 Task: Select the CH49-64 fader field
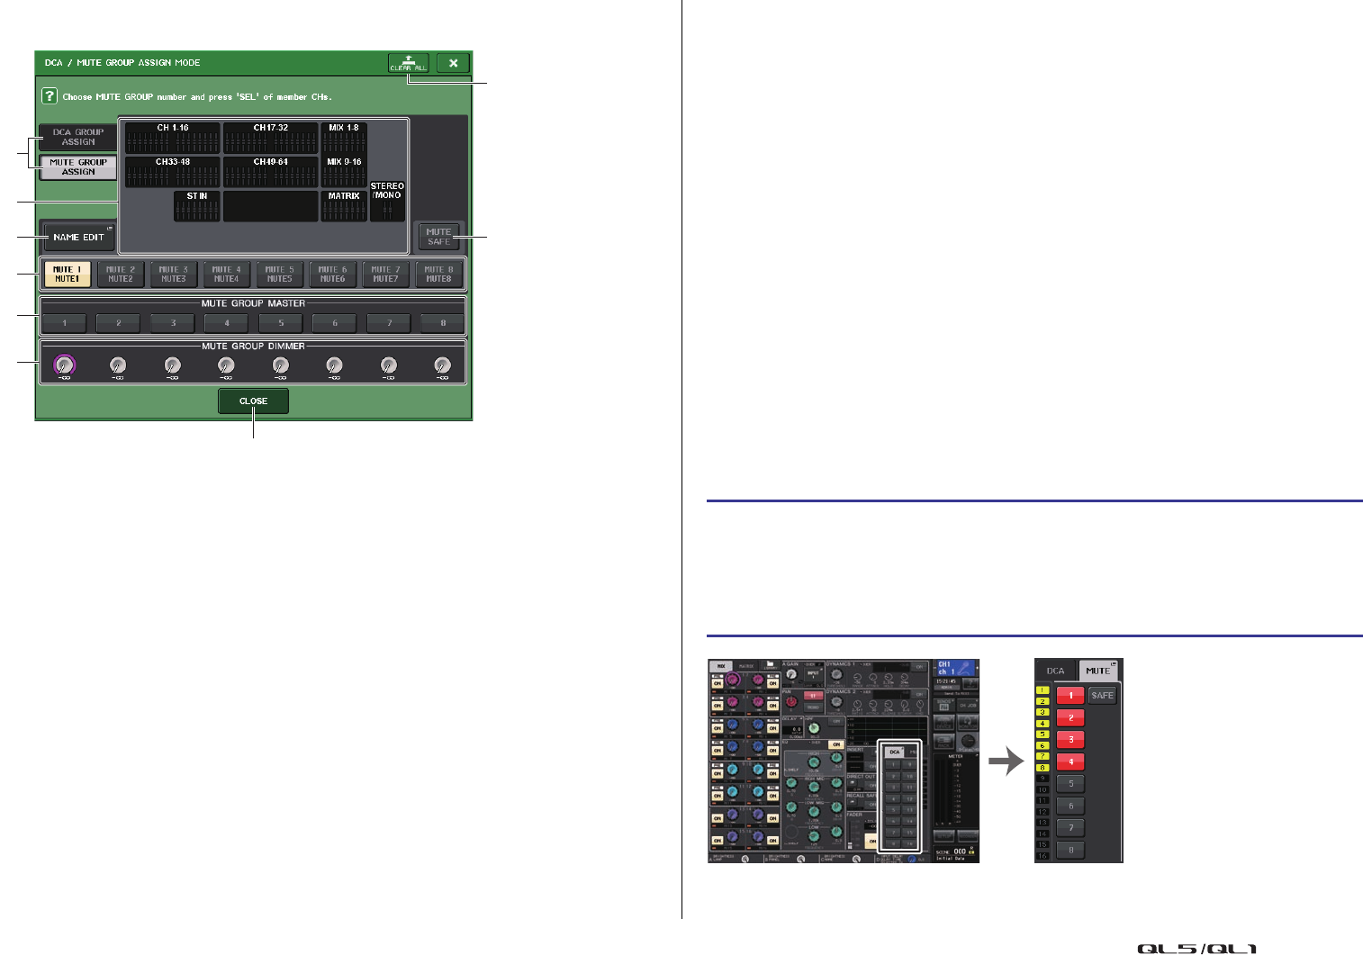[x=270, y=170]
